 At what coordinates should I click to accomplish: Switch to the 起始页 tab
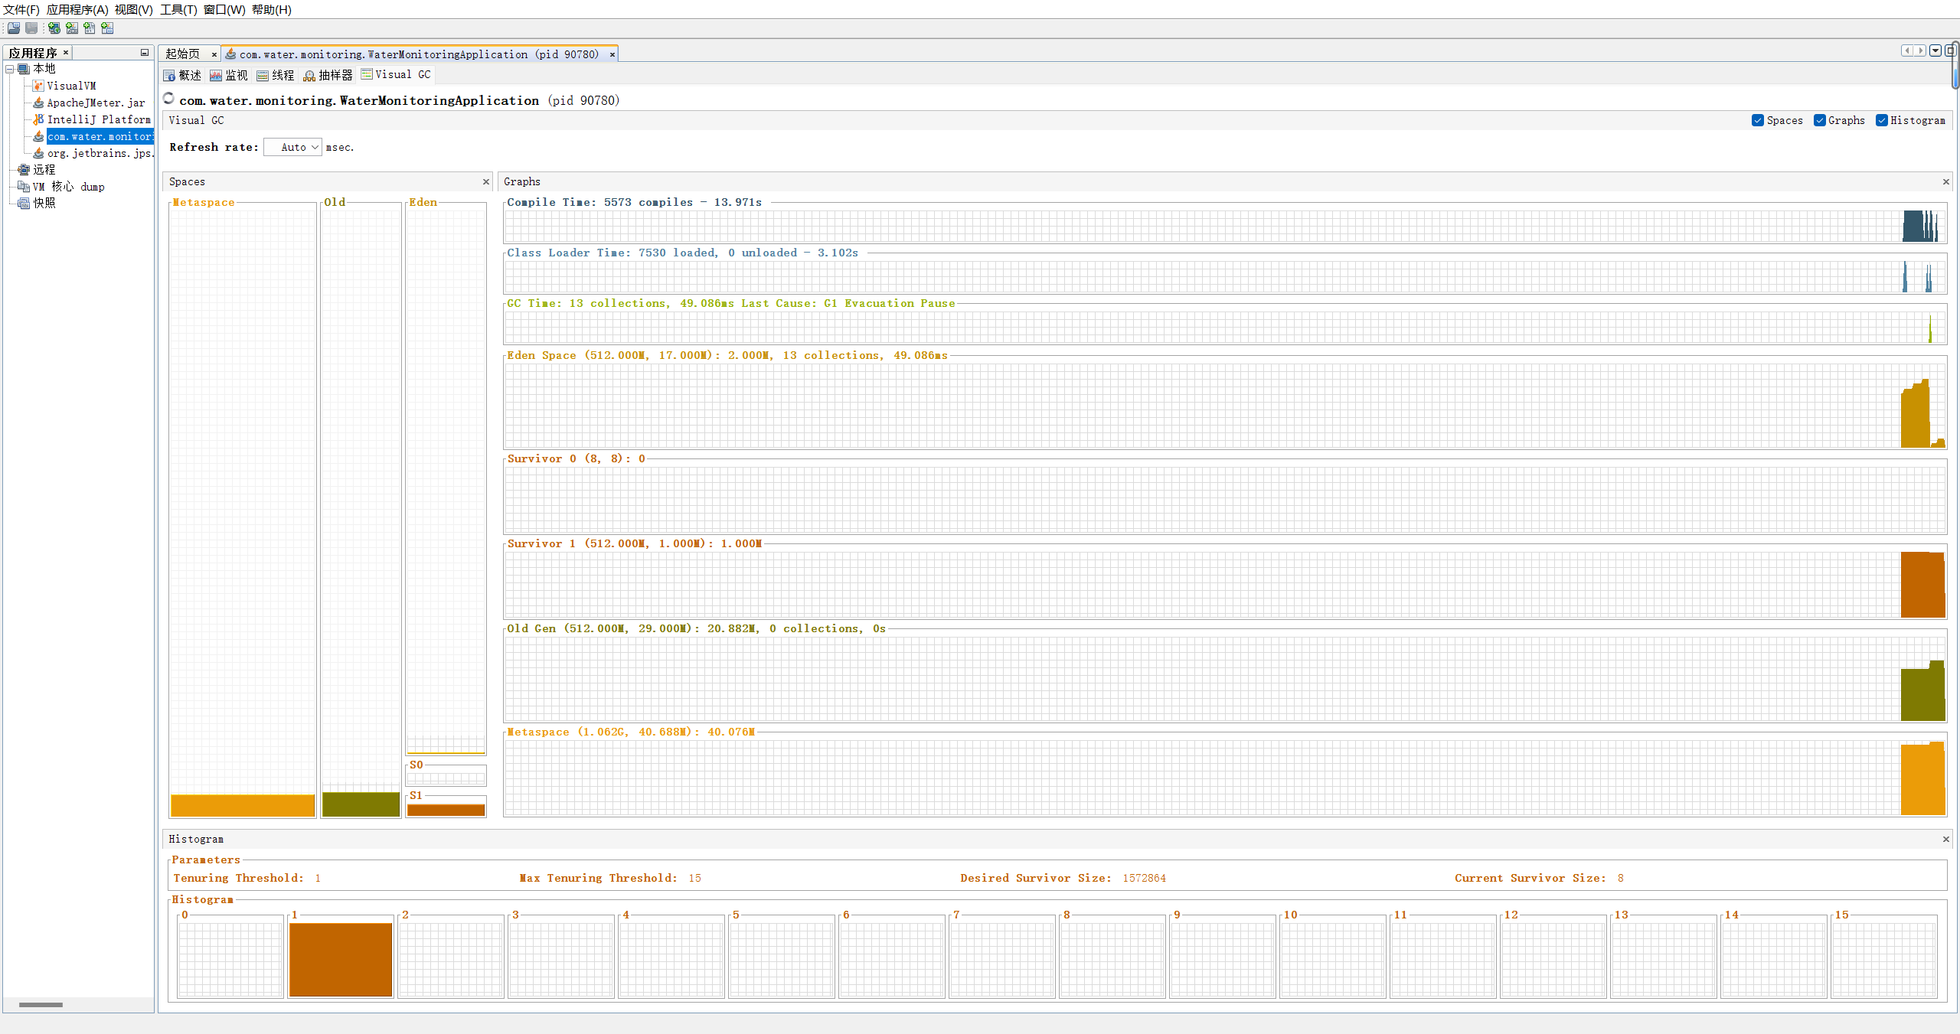[x=182, y=54]
